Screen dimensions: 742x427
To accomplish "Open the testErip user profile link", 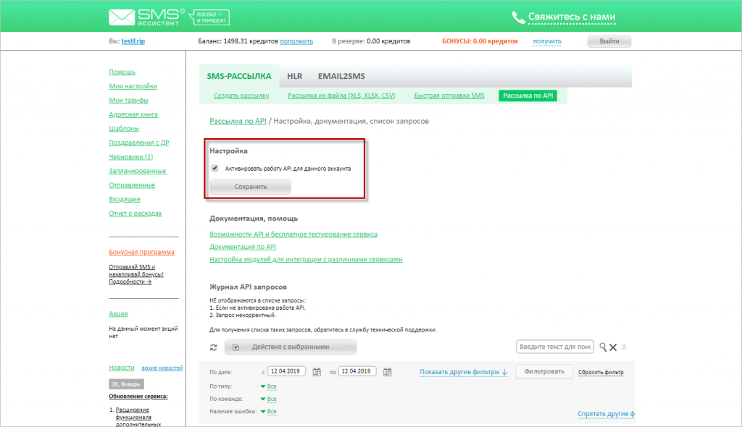I will click(x=133, y=41).
